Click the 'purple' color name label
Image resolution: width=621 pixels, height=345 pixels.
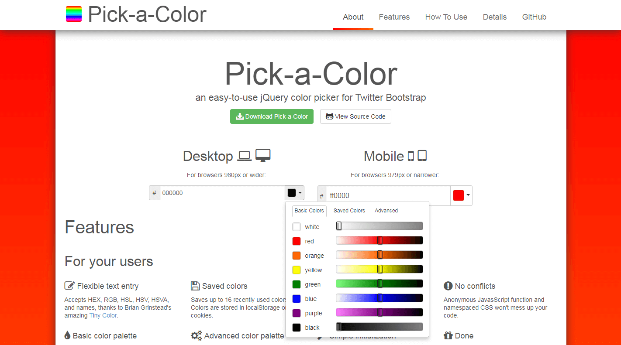click(x=314, y=313)
